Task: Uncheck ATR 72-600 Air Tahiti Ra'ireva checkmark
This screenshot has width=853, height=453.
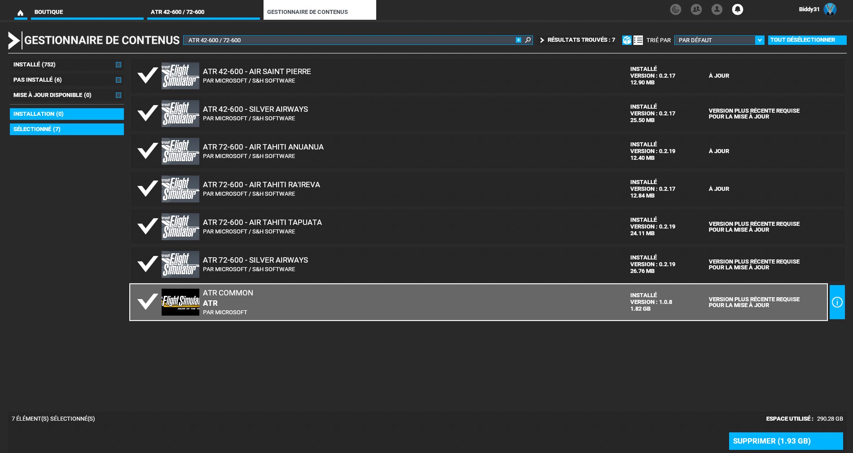Action: click(x=148, y=189)
